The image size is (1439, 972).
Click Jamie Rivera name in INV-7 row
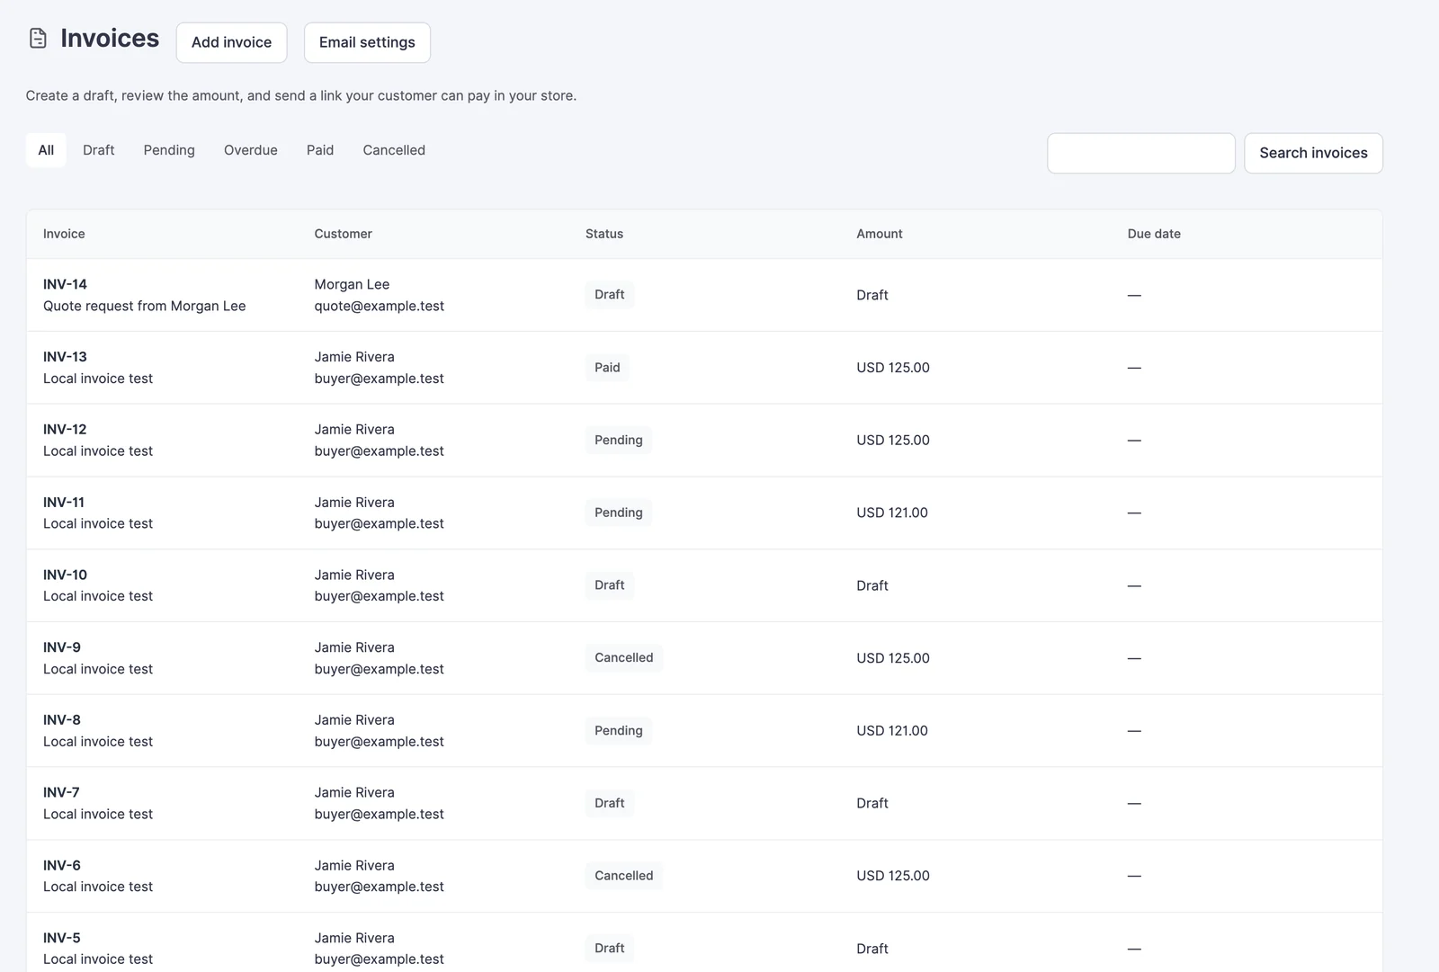(354, 792)
